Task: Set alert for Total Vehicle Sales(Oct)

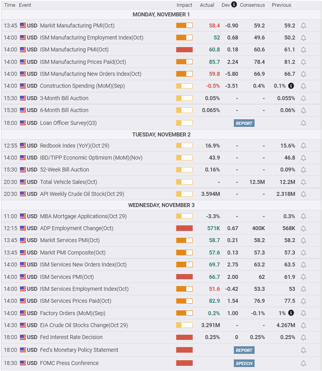Action: tap(303, 182)
